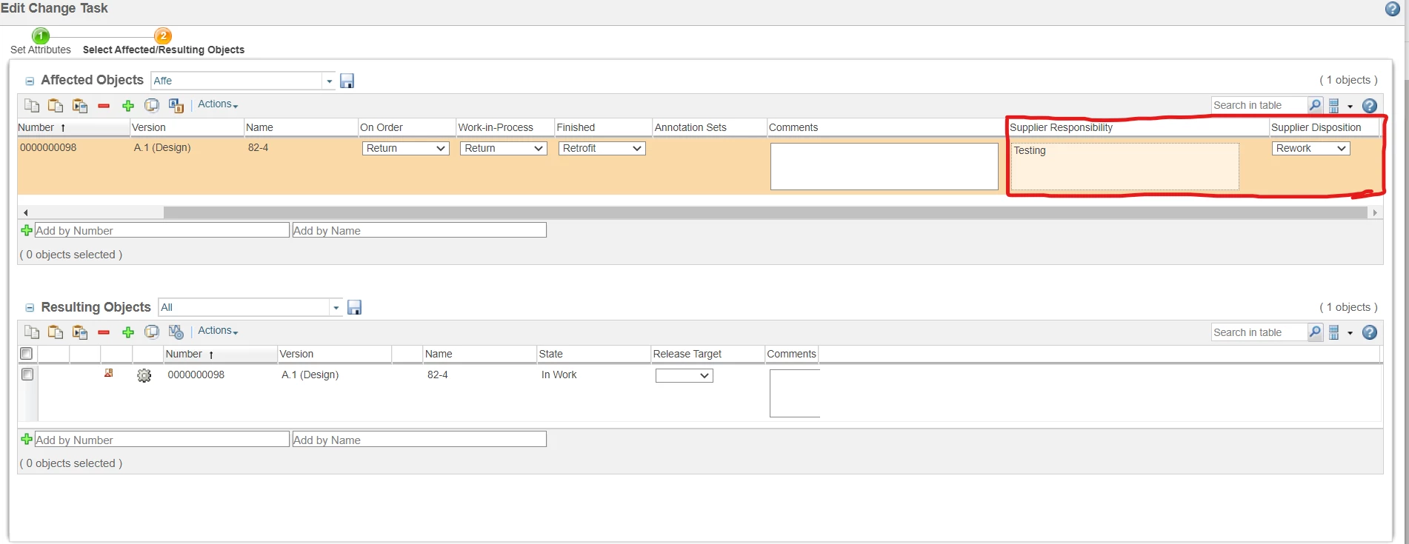
Task: Click Resulting Objects Comments text area
Action: click(795, 393)
